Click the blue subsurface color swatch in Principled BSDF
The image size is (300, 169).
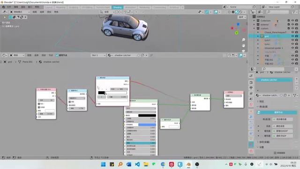click(147, 124)
